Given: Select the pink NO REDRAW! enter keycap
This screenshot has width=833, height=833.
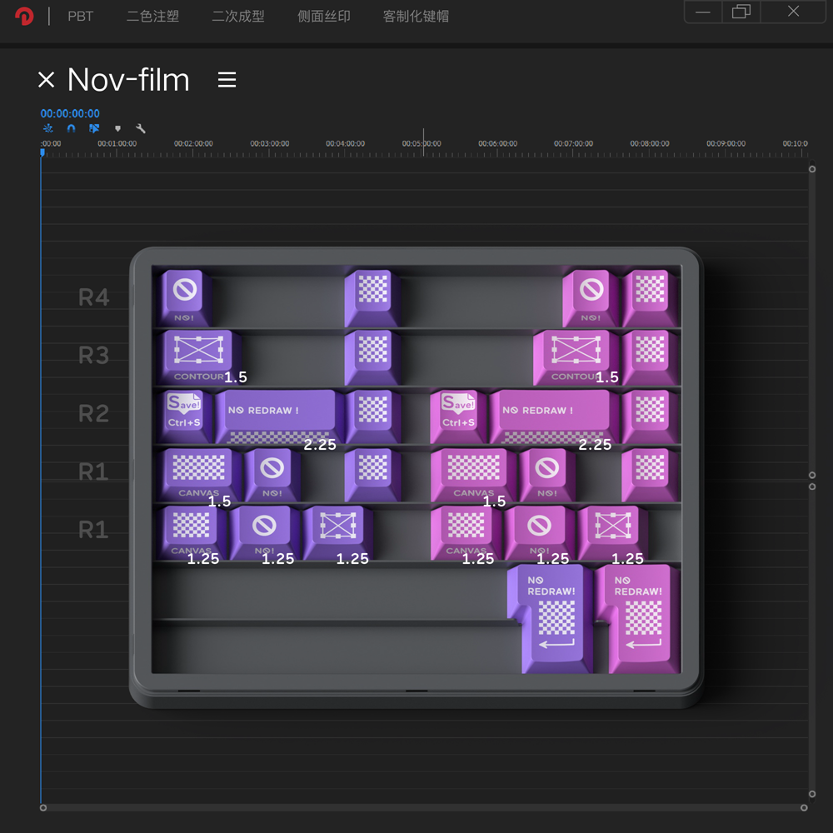Looking at the screenshot, I should tap(638, 618).
